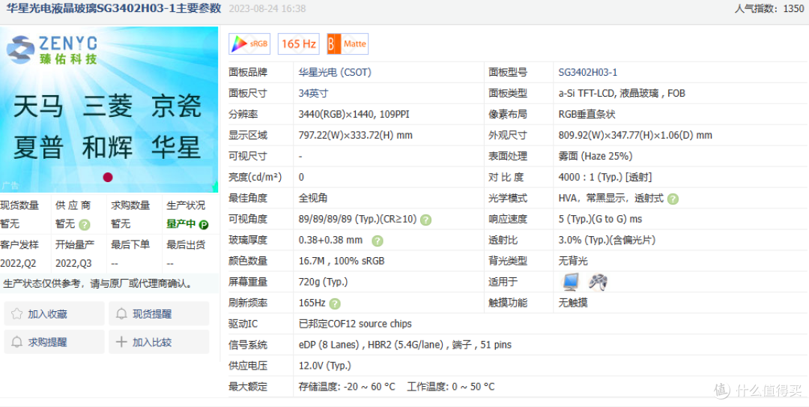Click help icon beside 165Hz refresh value

click(x=335, y=304)
